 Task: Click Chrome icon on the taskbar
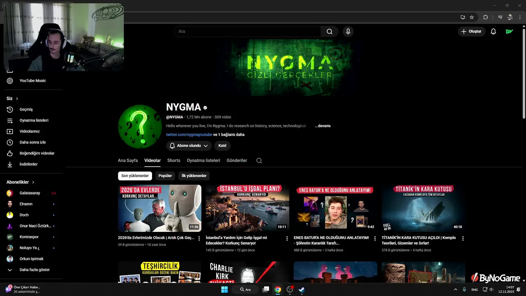[278, 289]
